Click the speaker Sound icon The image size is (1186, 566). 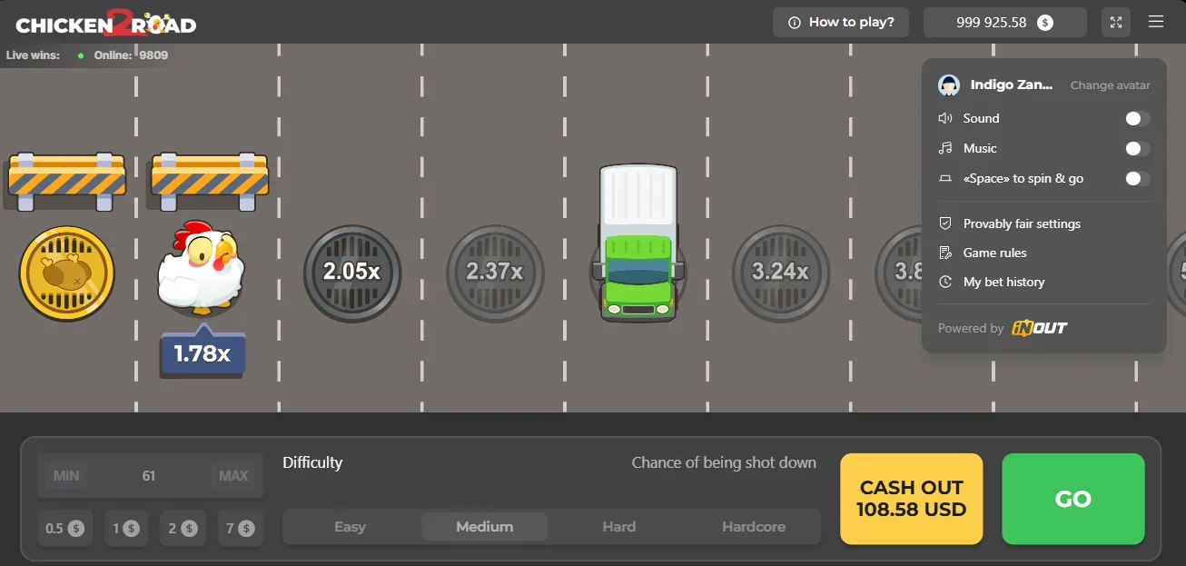pyautogui.click(x=945, y=118)
